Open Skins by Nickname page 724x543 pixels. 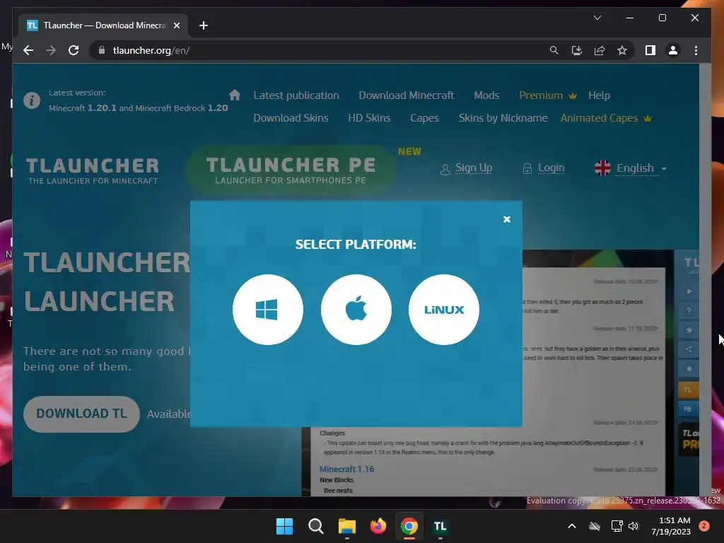pos(503,118)
